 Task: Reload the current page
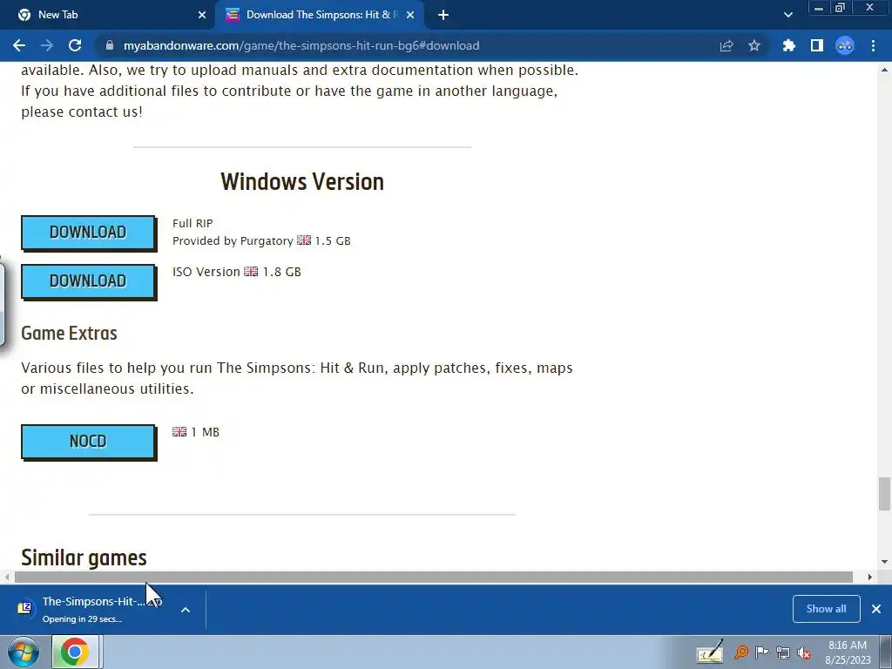click(75, 45)
